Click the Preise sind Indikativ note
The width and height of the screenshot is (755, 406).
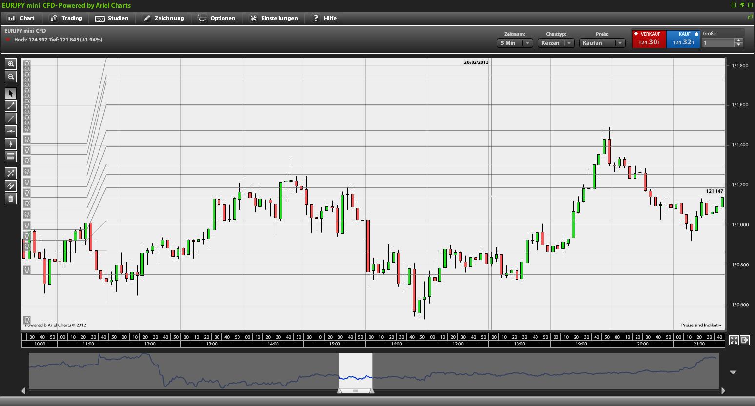(701, 325)
